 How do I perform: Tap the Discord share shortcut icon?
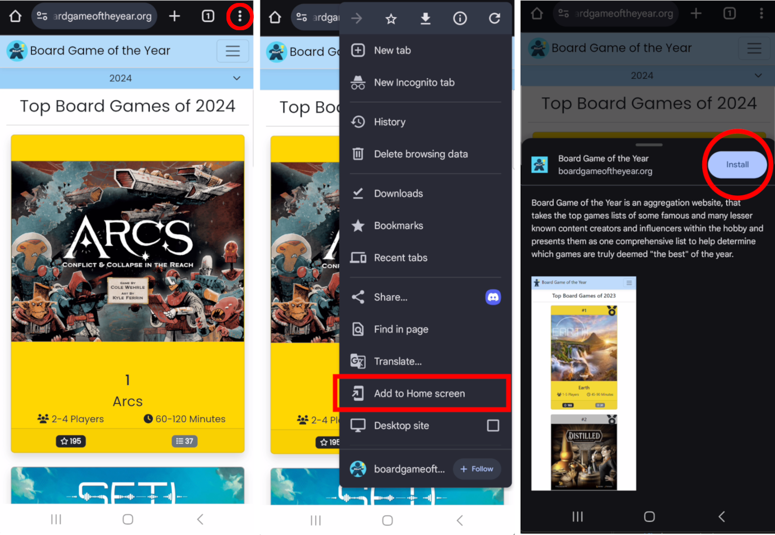(493, 297)
